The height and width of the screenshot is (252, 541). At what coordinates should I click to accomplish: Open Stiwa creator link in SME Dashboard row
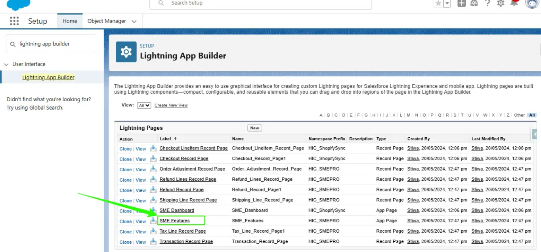pyautogui.click(x=413, y=210)
